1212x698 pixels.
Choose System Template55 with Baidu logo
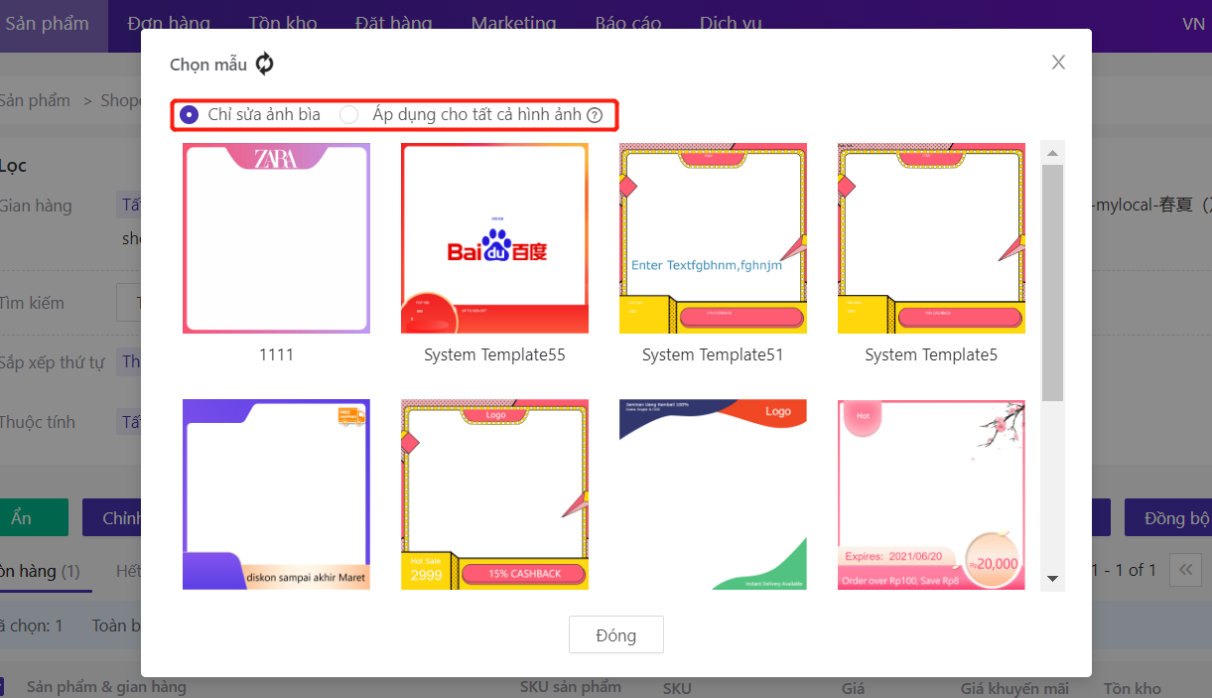point(494,238)
